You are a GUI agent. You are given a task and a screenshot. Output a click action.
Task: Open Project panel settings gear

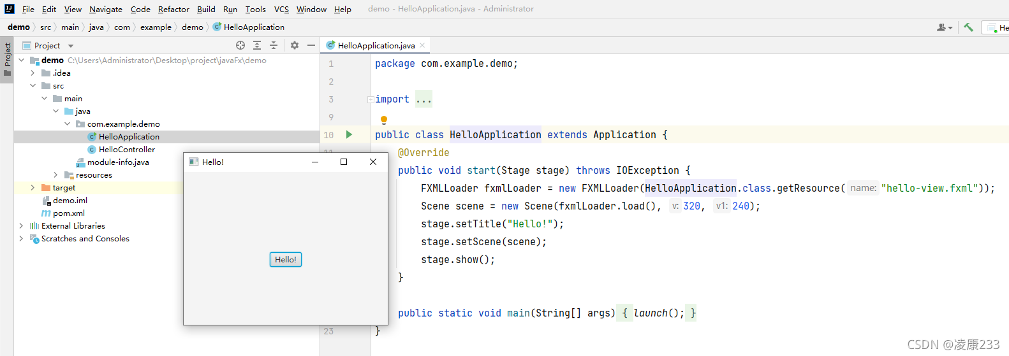click(295, 45)
